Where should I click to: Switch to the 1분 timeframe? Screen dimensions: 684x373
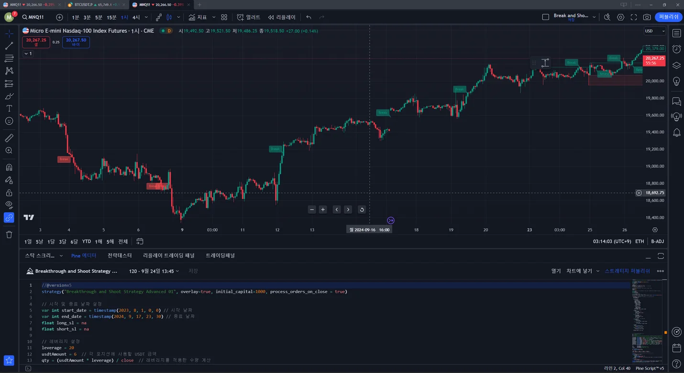point(76,17)
